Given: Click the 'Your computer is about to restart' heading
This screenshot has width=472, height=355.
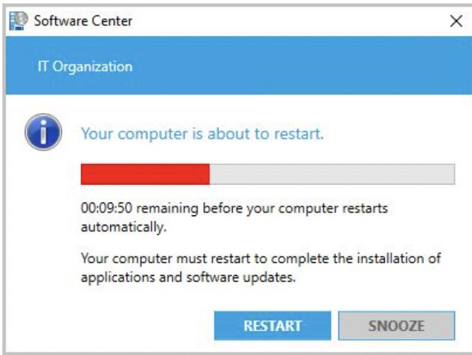Looking at the screenshot, I should pos(202,135).
